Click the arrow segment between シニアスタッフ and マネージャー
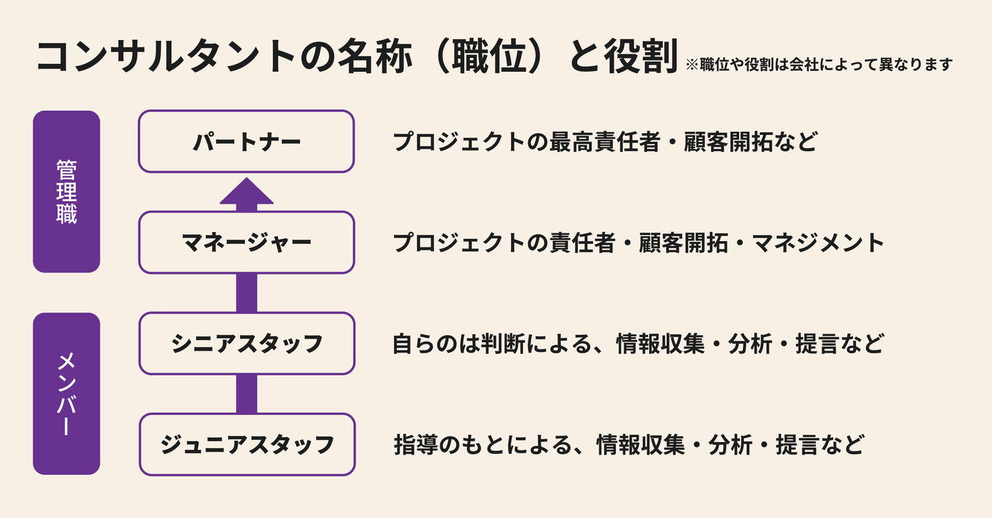Image resolution: width=992 pixels, height=518 pixels. pos(247,293)
